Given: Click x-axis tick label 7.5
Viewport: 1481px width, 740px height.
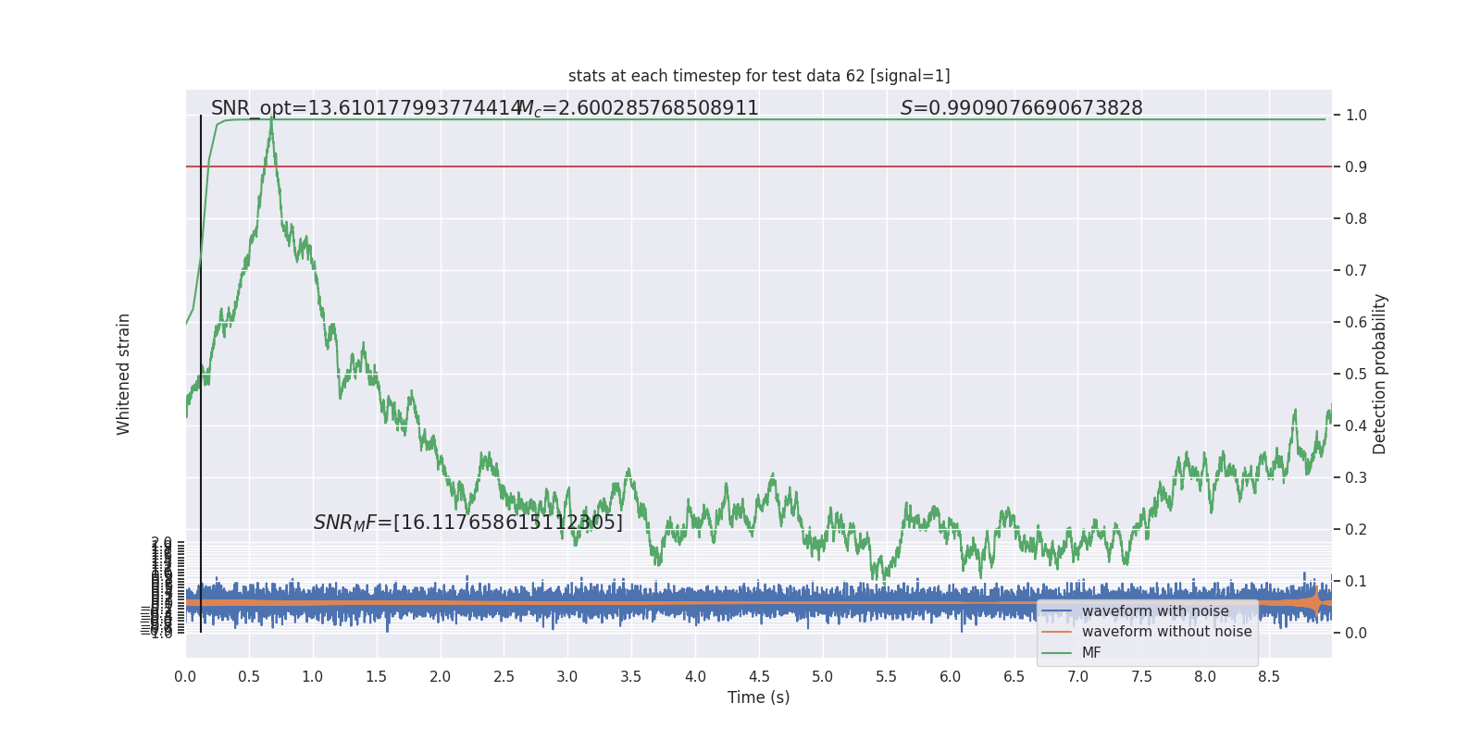Looking at the screenshot, I should pyautogui.click(x=1141, y=677).
